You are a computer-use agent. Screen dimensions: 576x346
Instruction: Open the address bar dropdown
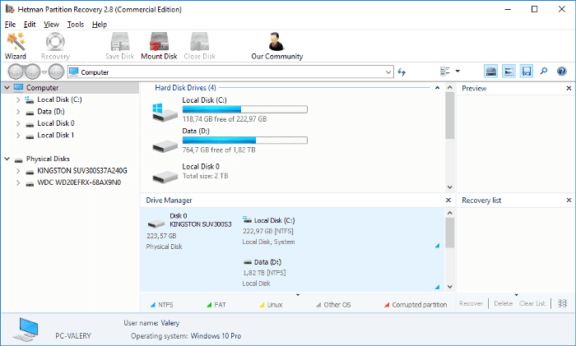[388, 72]
